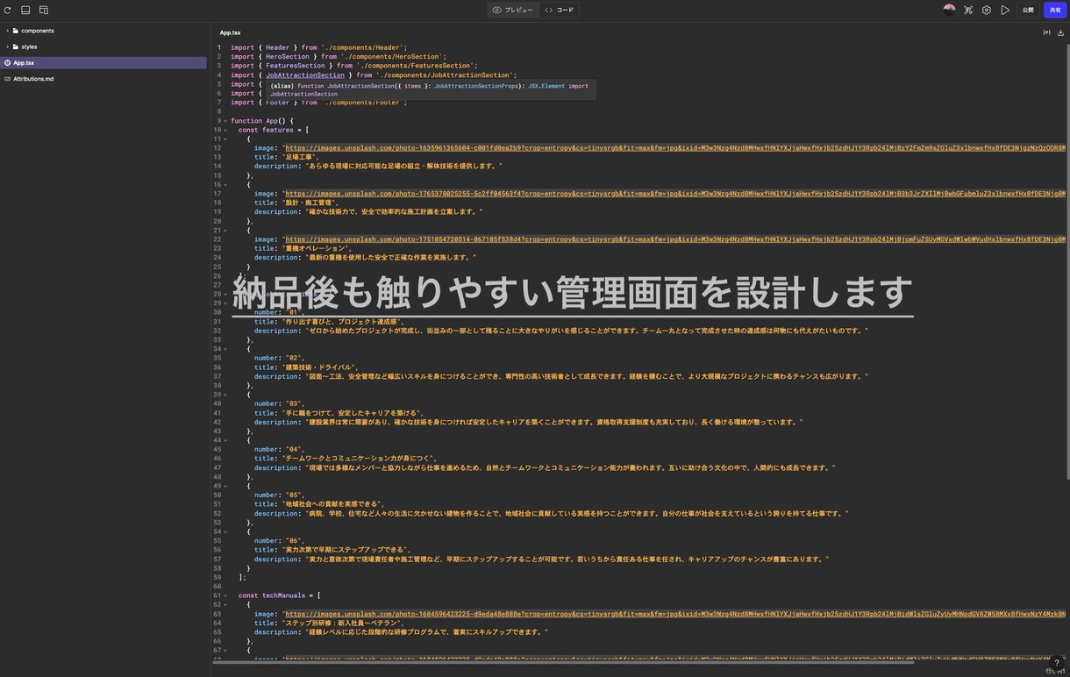The height and width of the screenshot is (677, 1070).
Task: Collapse object fold arrow at line 44
Action: tap(225, 440)
